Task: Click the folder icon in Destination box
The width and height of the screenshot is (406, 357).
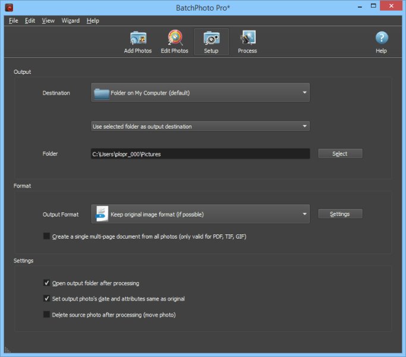Action: [102, 93]
